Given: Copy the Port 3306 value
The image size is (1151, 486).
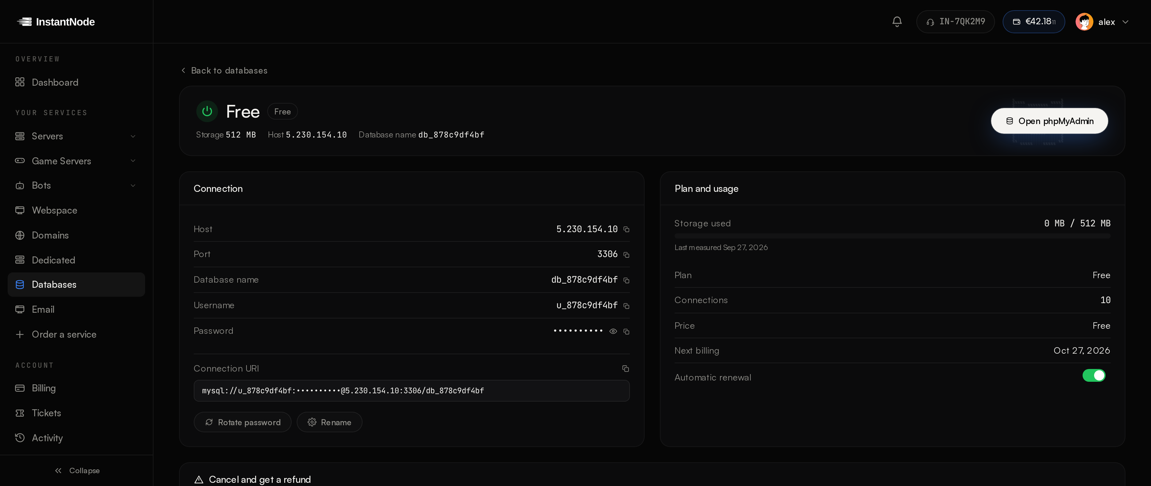Looking at the screenshot, I should point(626,255).
